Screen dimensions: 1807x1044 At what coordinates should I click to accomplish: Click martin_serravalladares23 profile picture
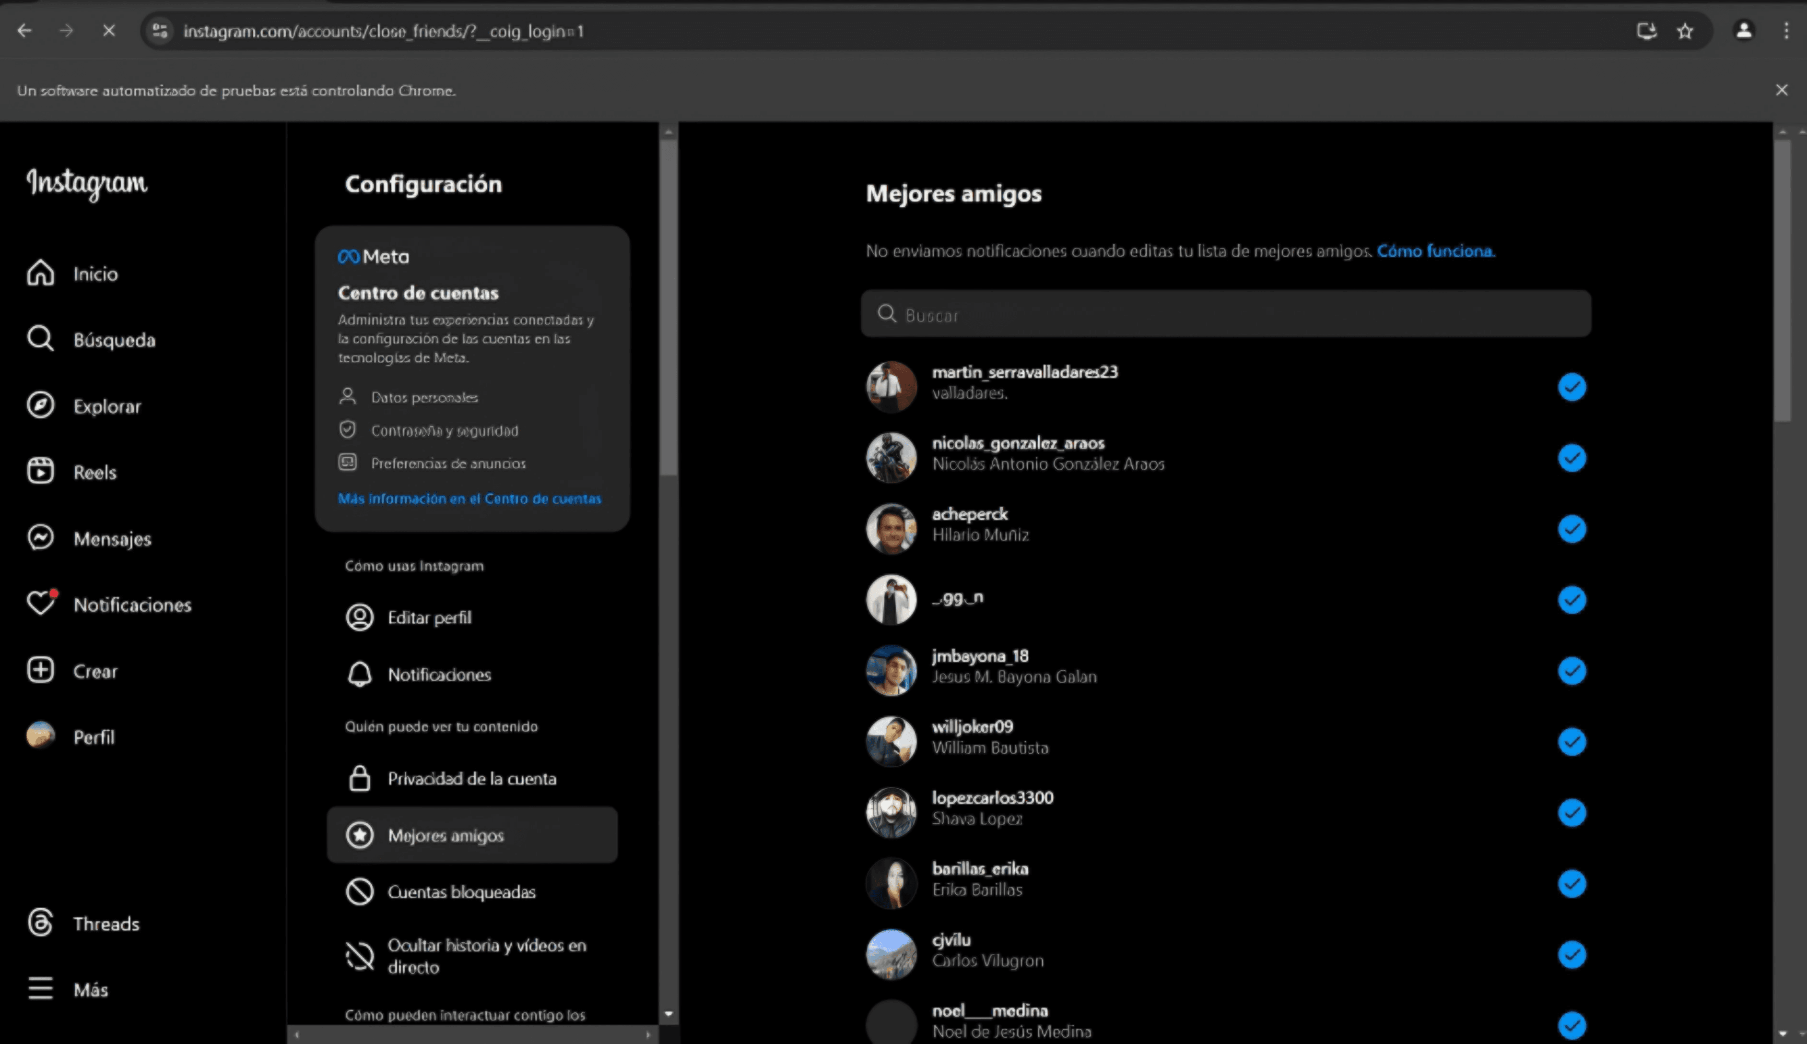click(892, 387)
